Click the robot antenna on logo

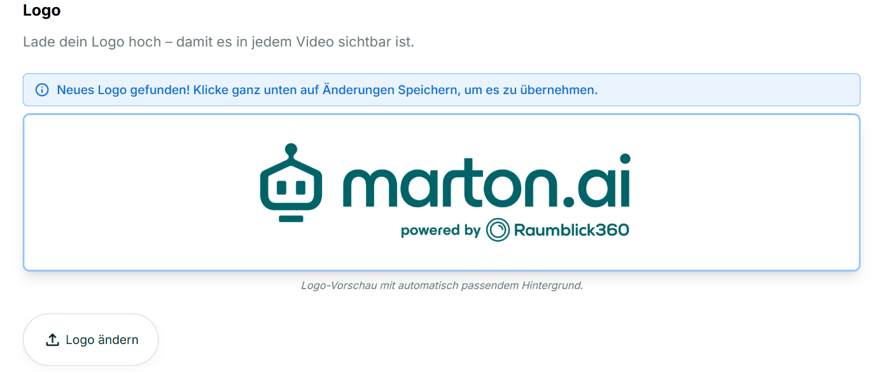coord(291,151)
